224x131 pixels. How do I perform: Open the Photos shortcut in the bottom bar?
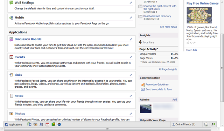pyautogui.click(x=35, y=124)
